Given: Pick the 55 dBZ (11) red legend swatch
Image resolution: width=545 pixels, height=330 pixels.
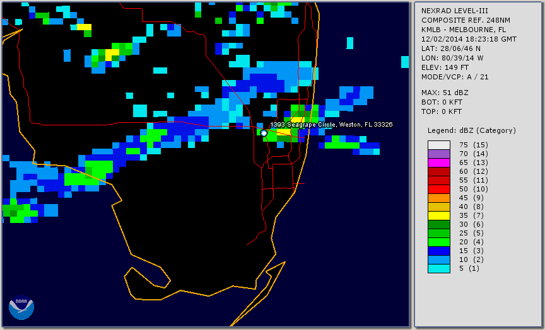Looking at the screenshot, I should (x=439, y=181).
